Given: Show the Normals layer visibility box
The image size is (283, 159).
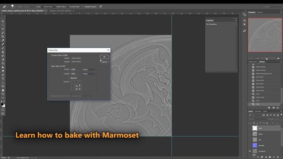Looking at the screenshot, I should coord(250,145).
